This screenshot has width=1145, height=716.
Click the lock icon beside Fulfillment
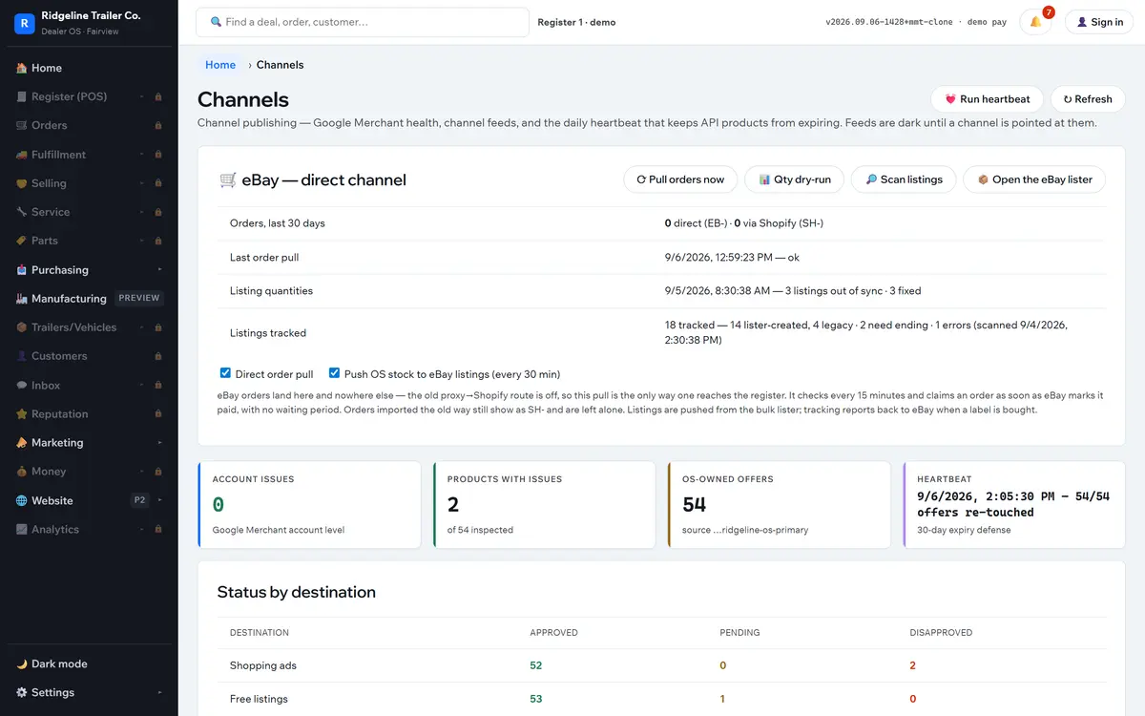coord(157,155)
